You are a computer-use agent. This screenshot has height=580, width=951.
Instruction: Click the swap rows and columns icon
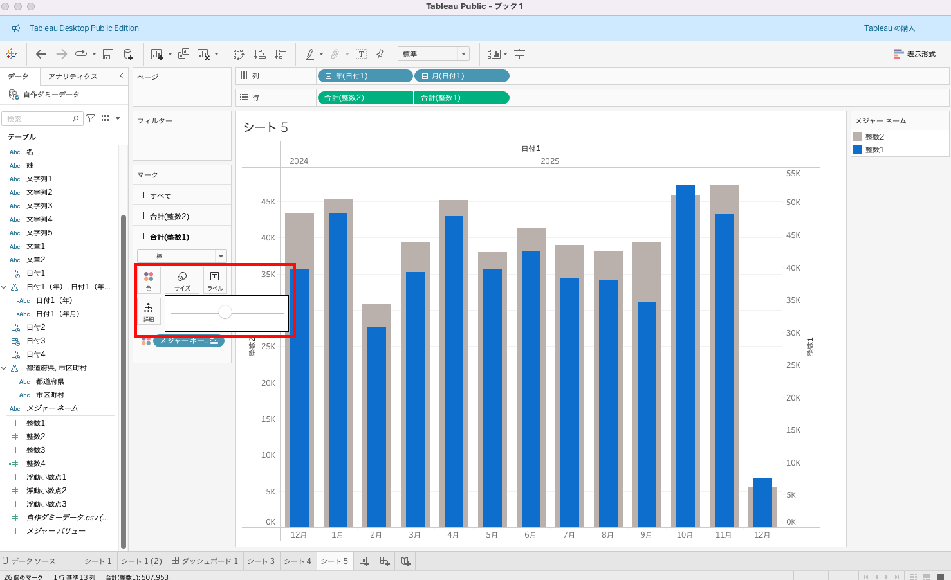(x=239, y=54)
